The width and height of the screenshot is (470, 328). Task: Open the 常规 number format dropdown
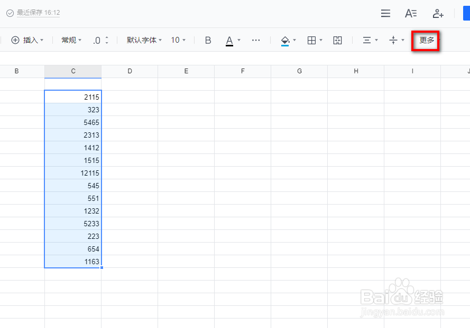pyautogui.click(x=71, y=40)
